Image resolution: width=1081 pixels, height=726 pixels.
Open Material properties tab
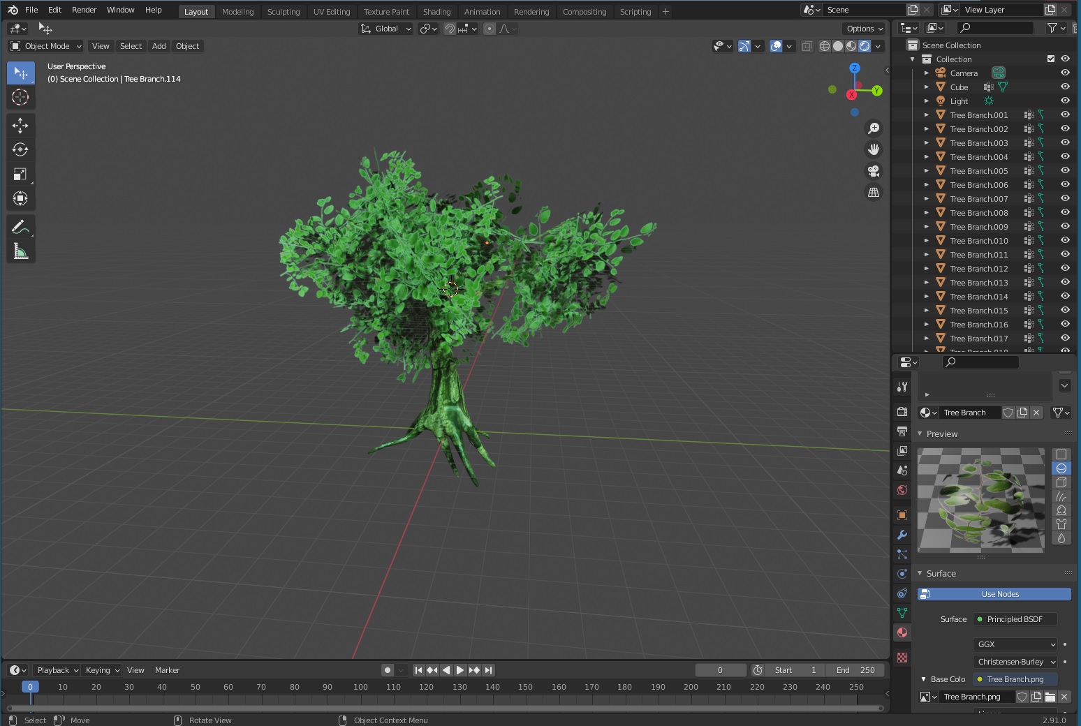(902, 632)
